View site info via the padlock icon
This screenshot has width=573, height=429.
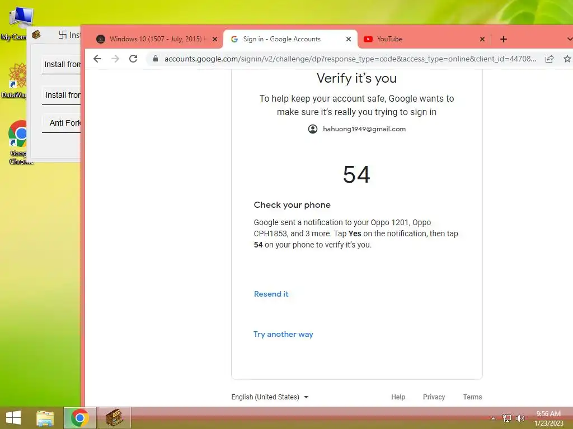[x=156, y=59]
